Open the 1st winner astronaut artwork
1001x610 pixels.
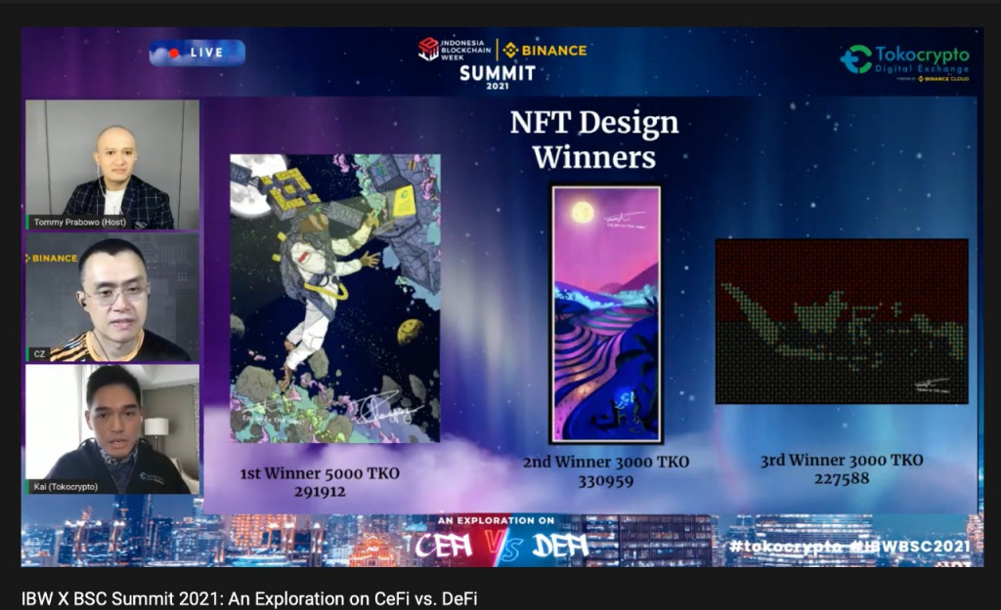pos(334,298)
